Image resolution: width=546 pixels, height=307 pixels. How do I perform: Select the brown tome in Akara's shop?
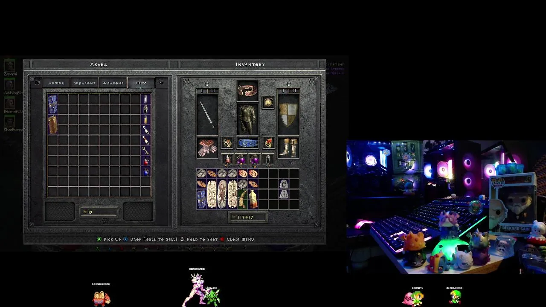tap(52, 125)
